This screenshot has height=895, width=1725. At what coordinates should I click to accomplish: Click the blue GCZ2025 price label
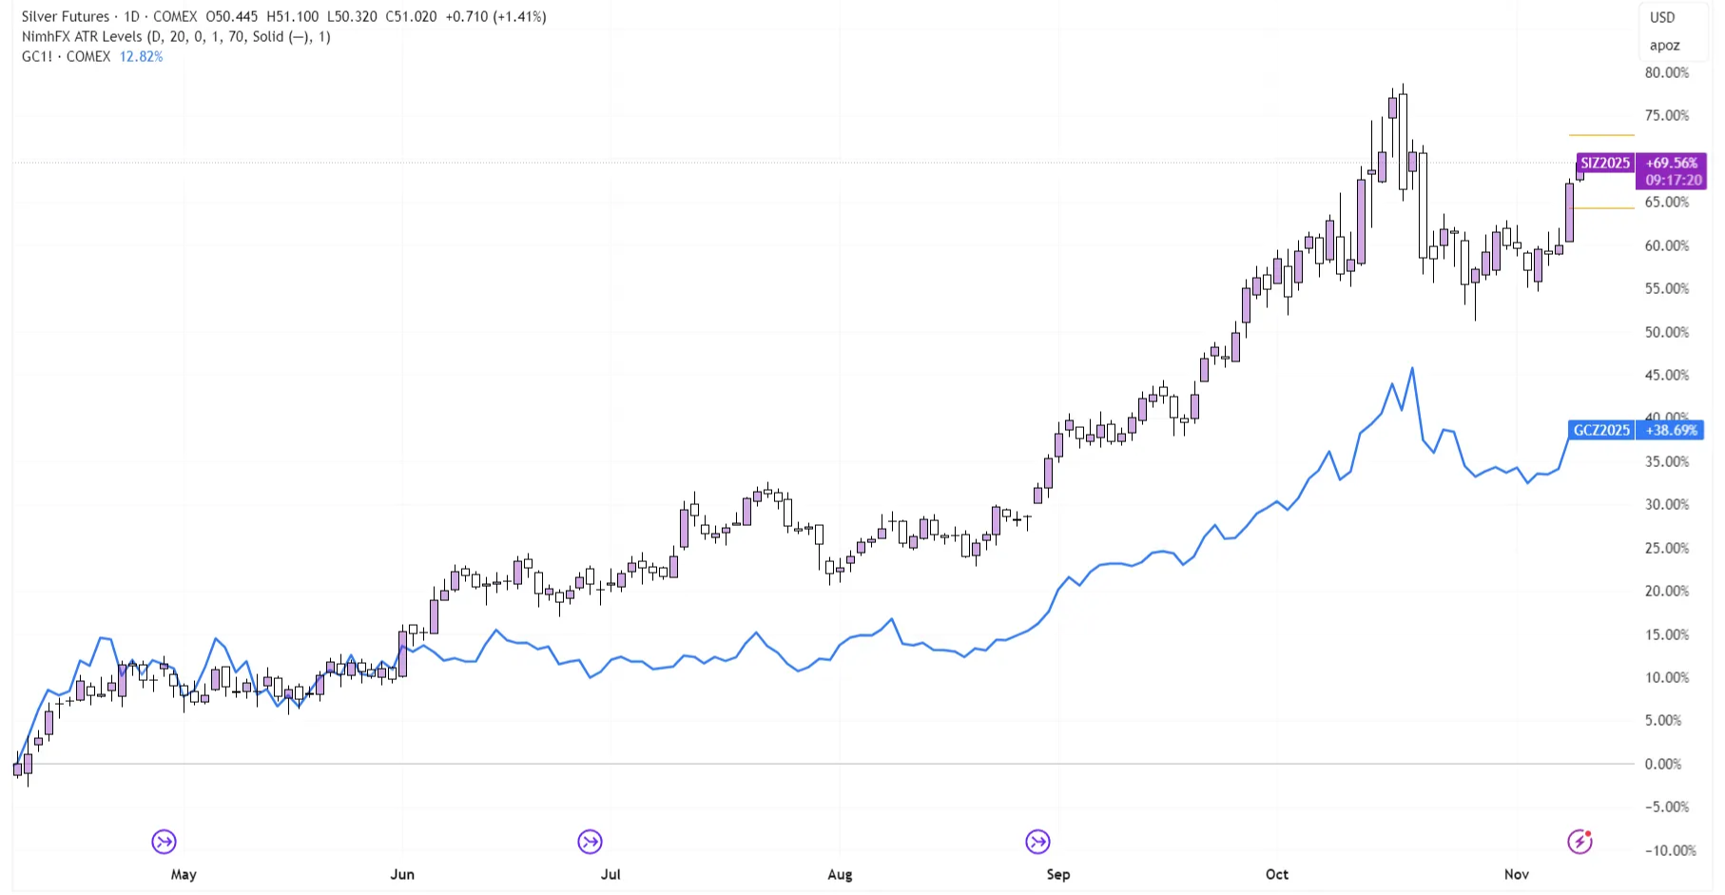coord(1601,431)
